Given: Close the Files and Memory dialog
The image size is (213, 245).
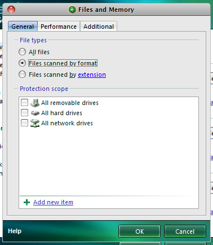Looking at the screenshot, I should tap(11, 10).
